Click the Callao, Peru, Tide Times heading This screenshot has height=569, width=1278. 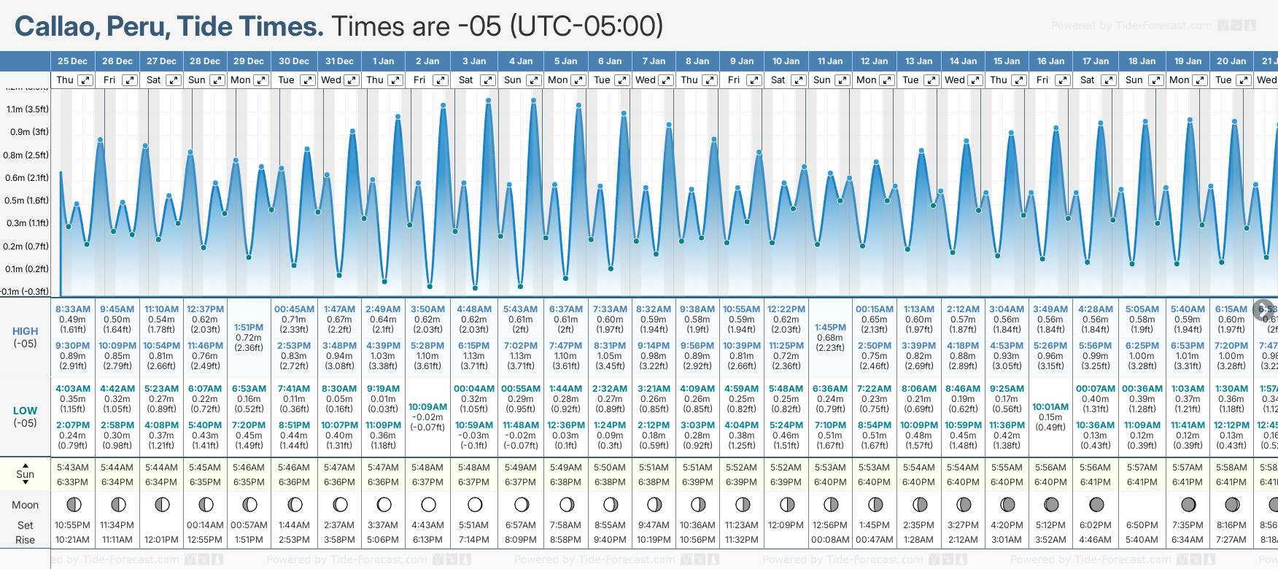click(x=169, y=26)
